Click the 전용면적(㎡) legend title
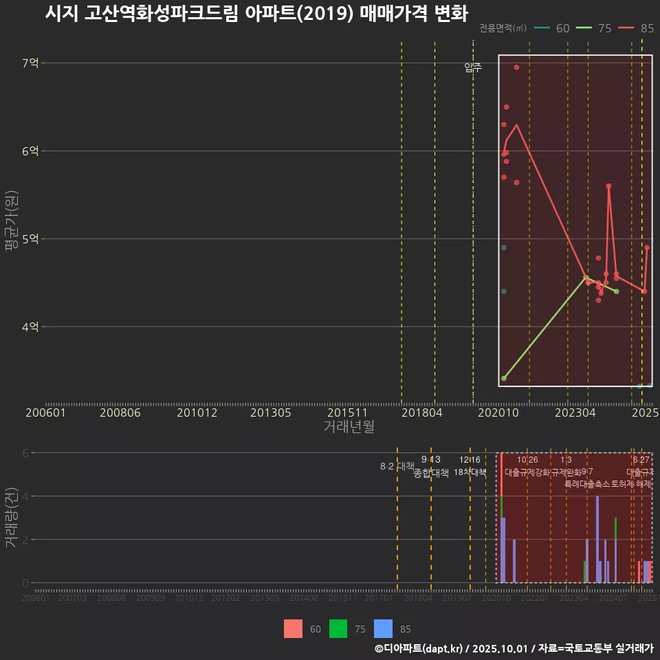The width and height of the screenshot is (660, 660). 503,28
